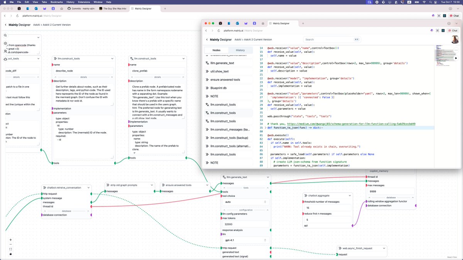Collapse the chatbot.aggregate node
Viewport: 463px width, 260px height.
click(x=349, y=196)
